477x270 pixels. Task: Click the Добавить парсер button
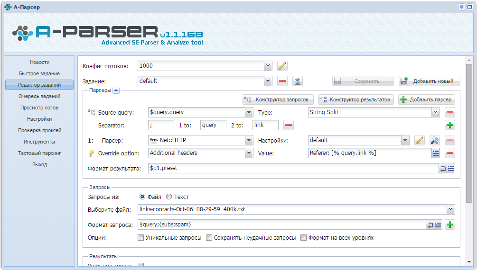(x=427, y=99)
